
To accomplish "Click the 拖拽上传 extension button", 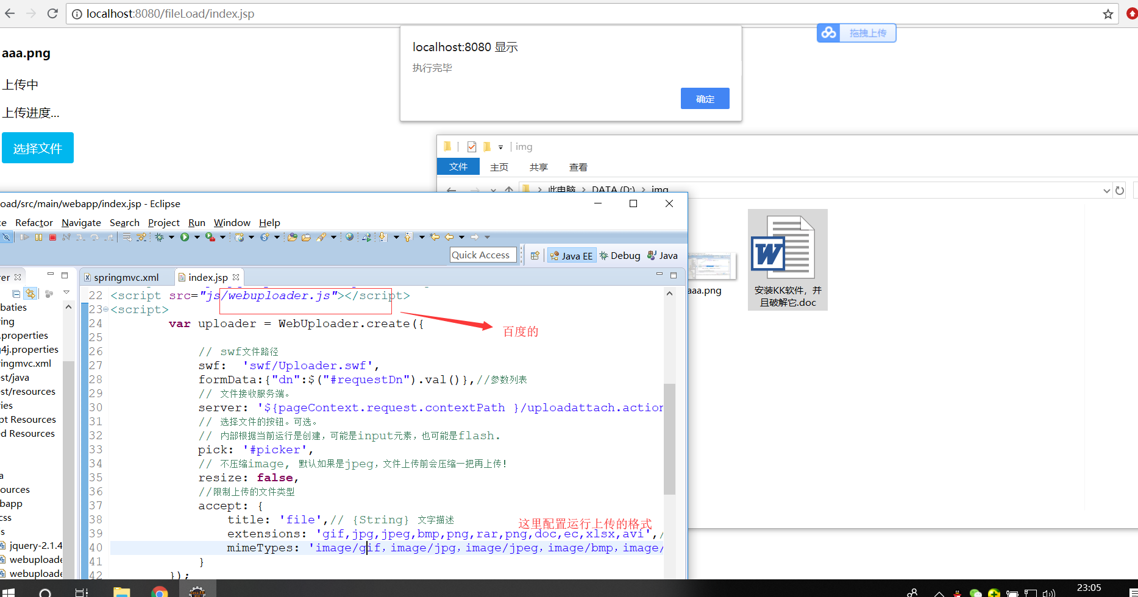I will (856, 33).
